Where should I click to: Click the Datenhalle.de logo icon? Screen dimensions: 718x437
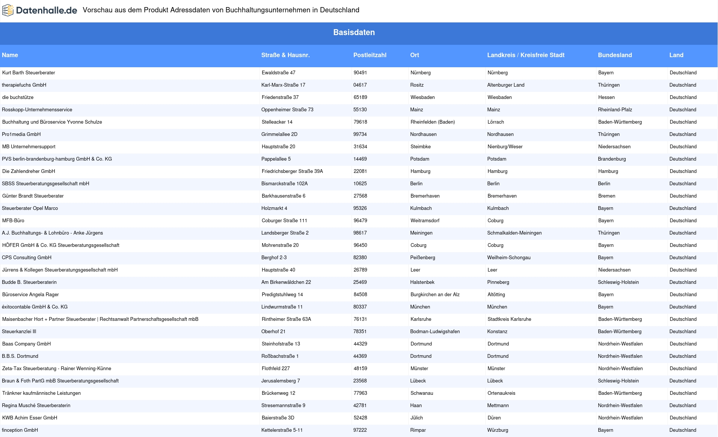tap(8, 10)
